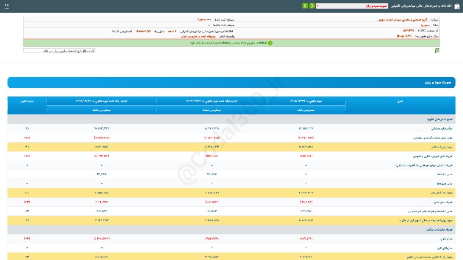Select the 'سال جاری' tax row label
Screen dimensions: 463x260
446,239
